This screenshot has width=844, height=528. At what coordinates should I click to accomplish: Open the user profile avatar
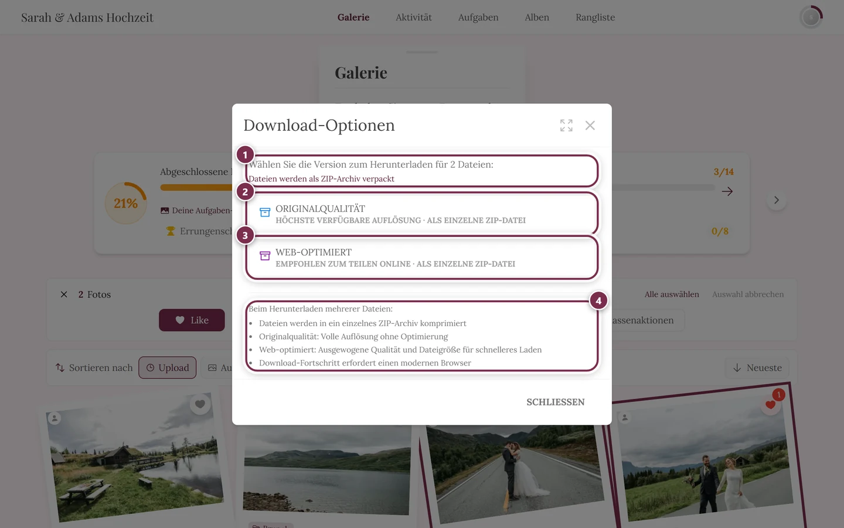tap(811, 18)
